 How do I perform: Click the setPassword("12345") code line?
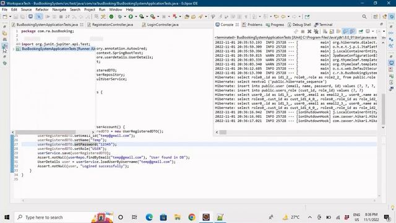77,144
